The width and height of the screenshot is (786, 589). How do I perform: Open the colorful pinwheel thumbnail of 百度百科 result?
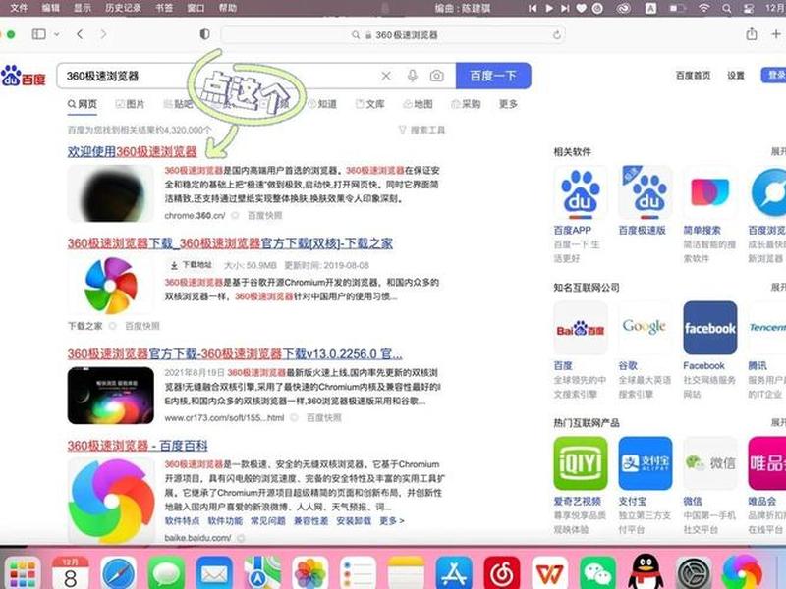(111, 501)
